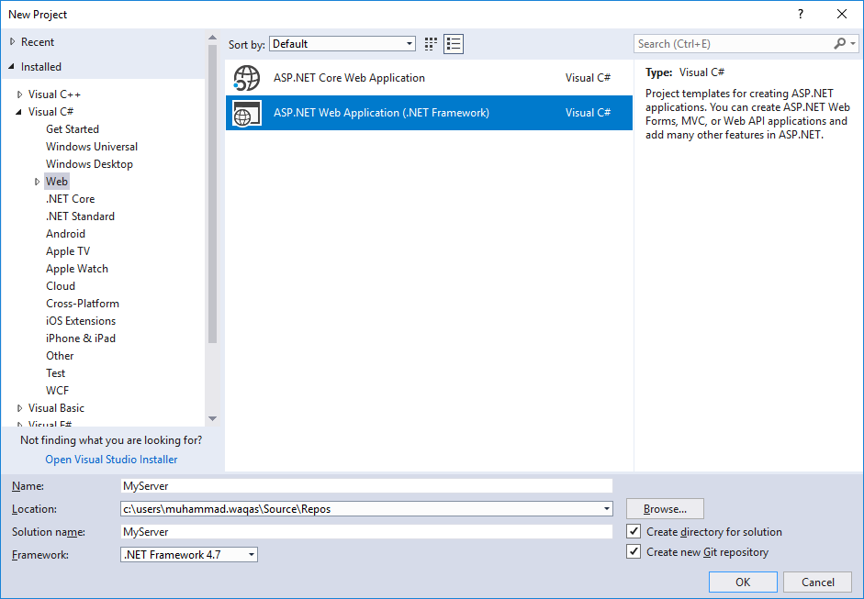Click the ASP.NET Core Web Application globe icon
This screenshot has height=599, width=864.
(246, 78)
